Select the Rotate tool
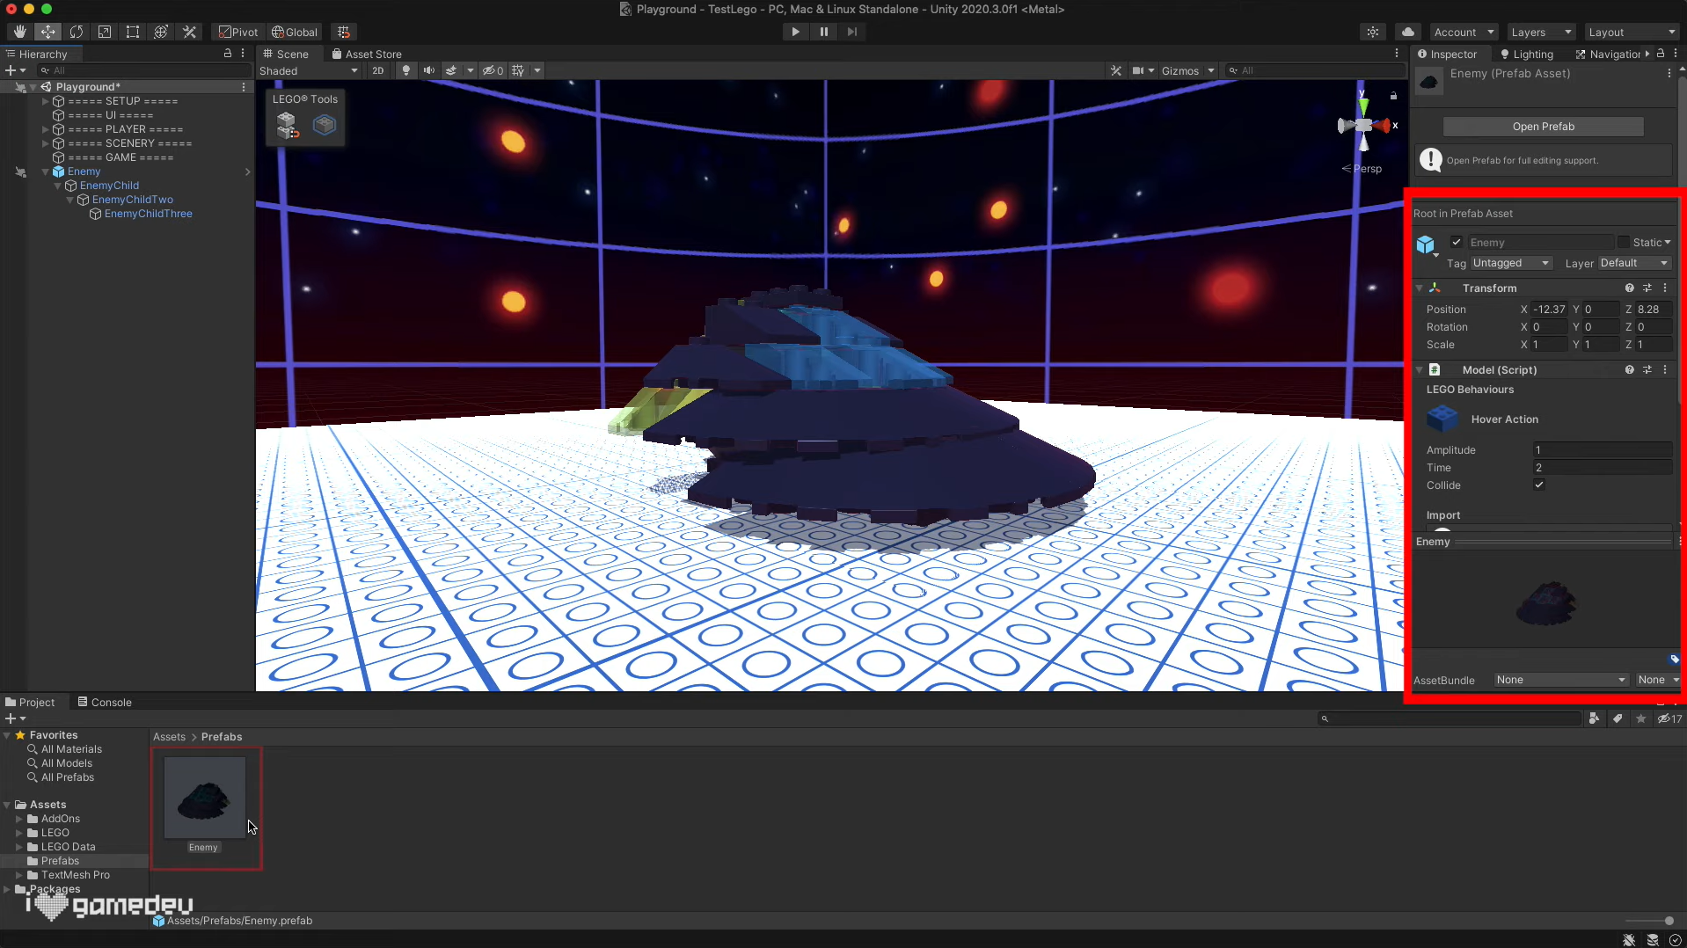This screenshot has height=948, width=1687. pyautogui.click(x=77, y=32)
